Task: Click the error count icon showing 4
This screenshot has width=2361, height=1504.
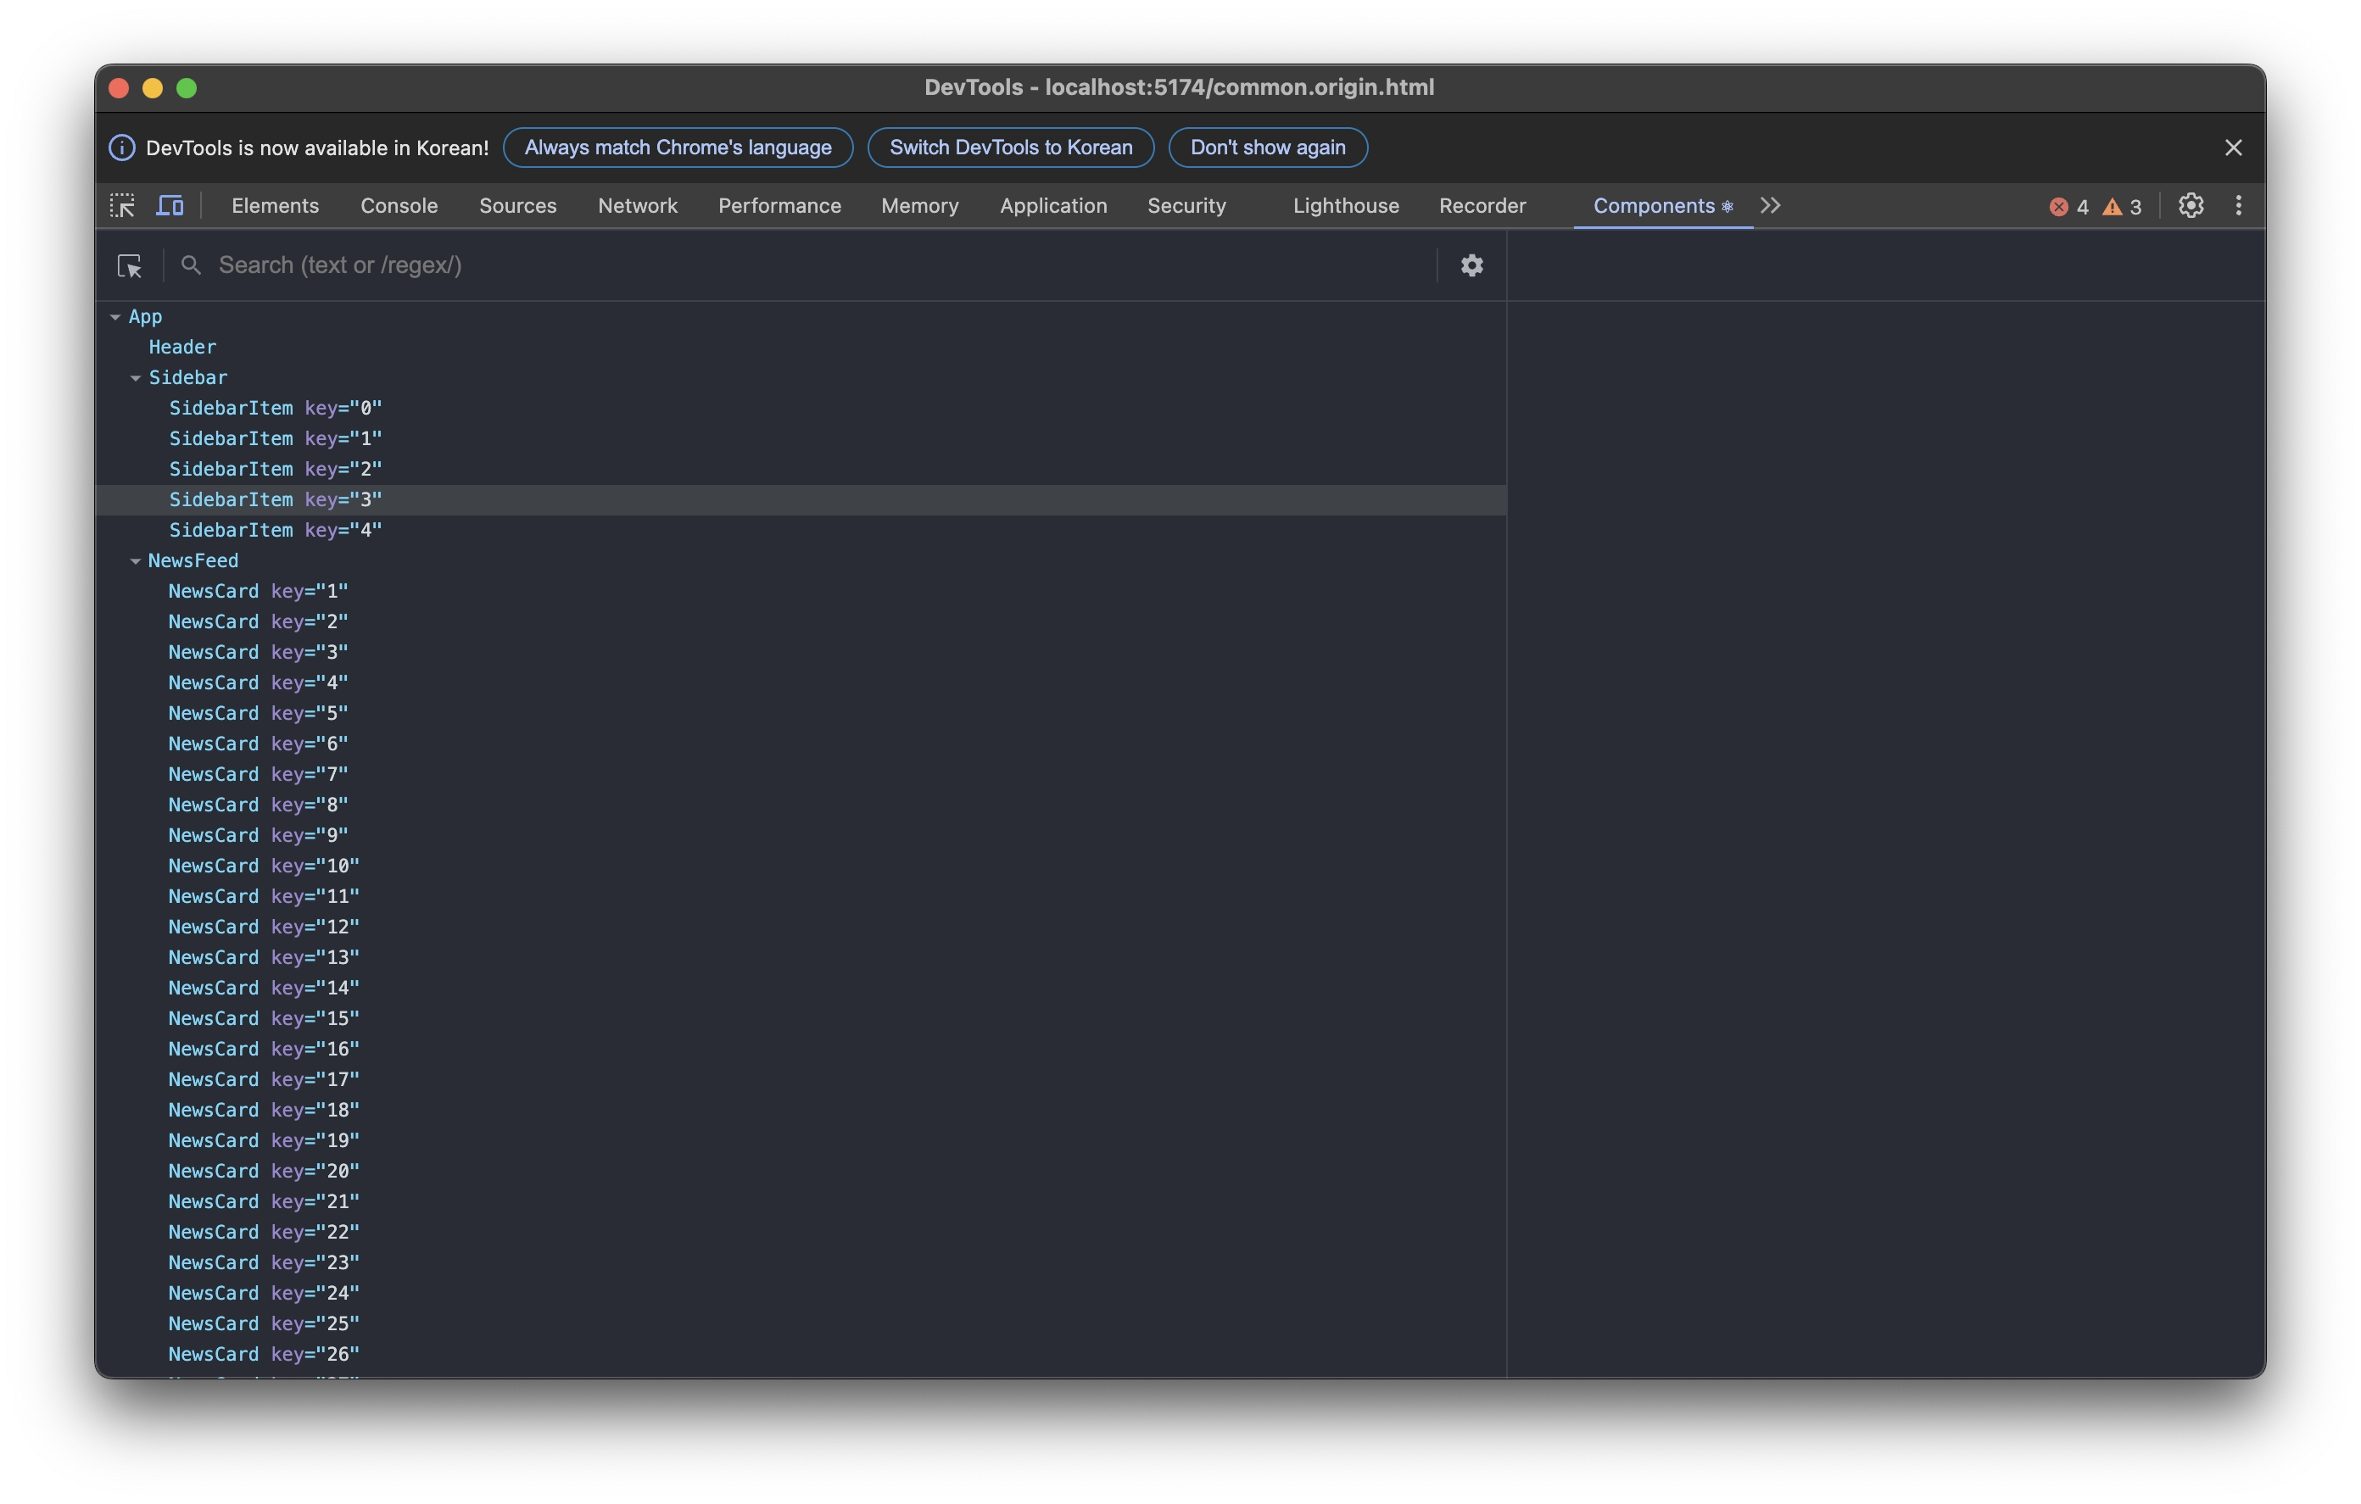Action: [2065, 205]
